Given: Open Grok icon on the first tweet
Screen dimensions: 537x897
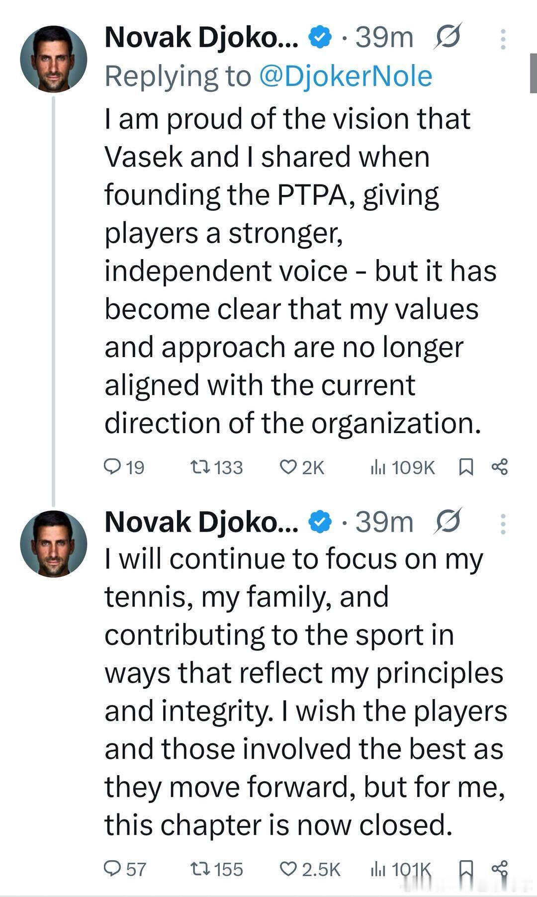Looking at the screenshot, I should (x=447, y=37).
